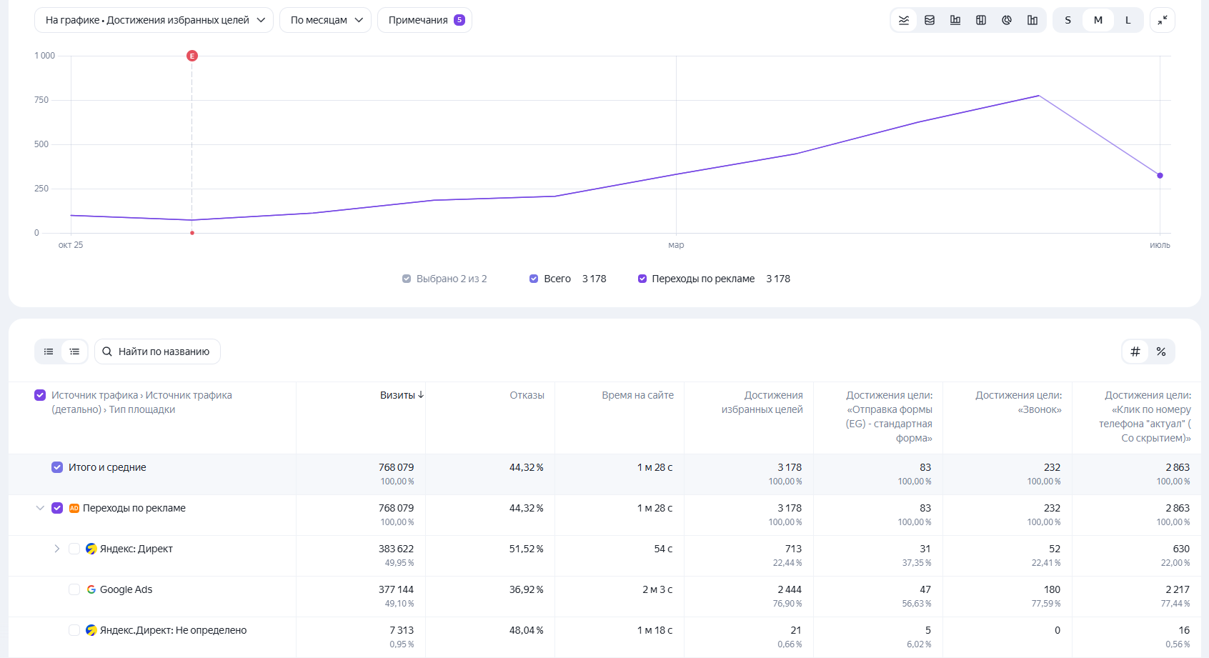Screen dimensions: 1209x658
Task: Switch chart to line graph view
Action: pos(904,20)
